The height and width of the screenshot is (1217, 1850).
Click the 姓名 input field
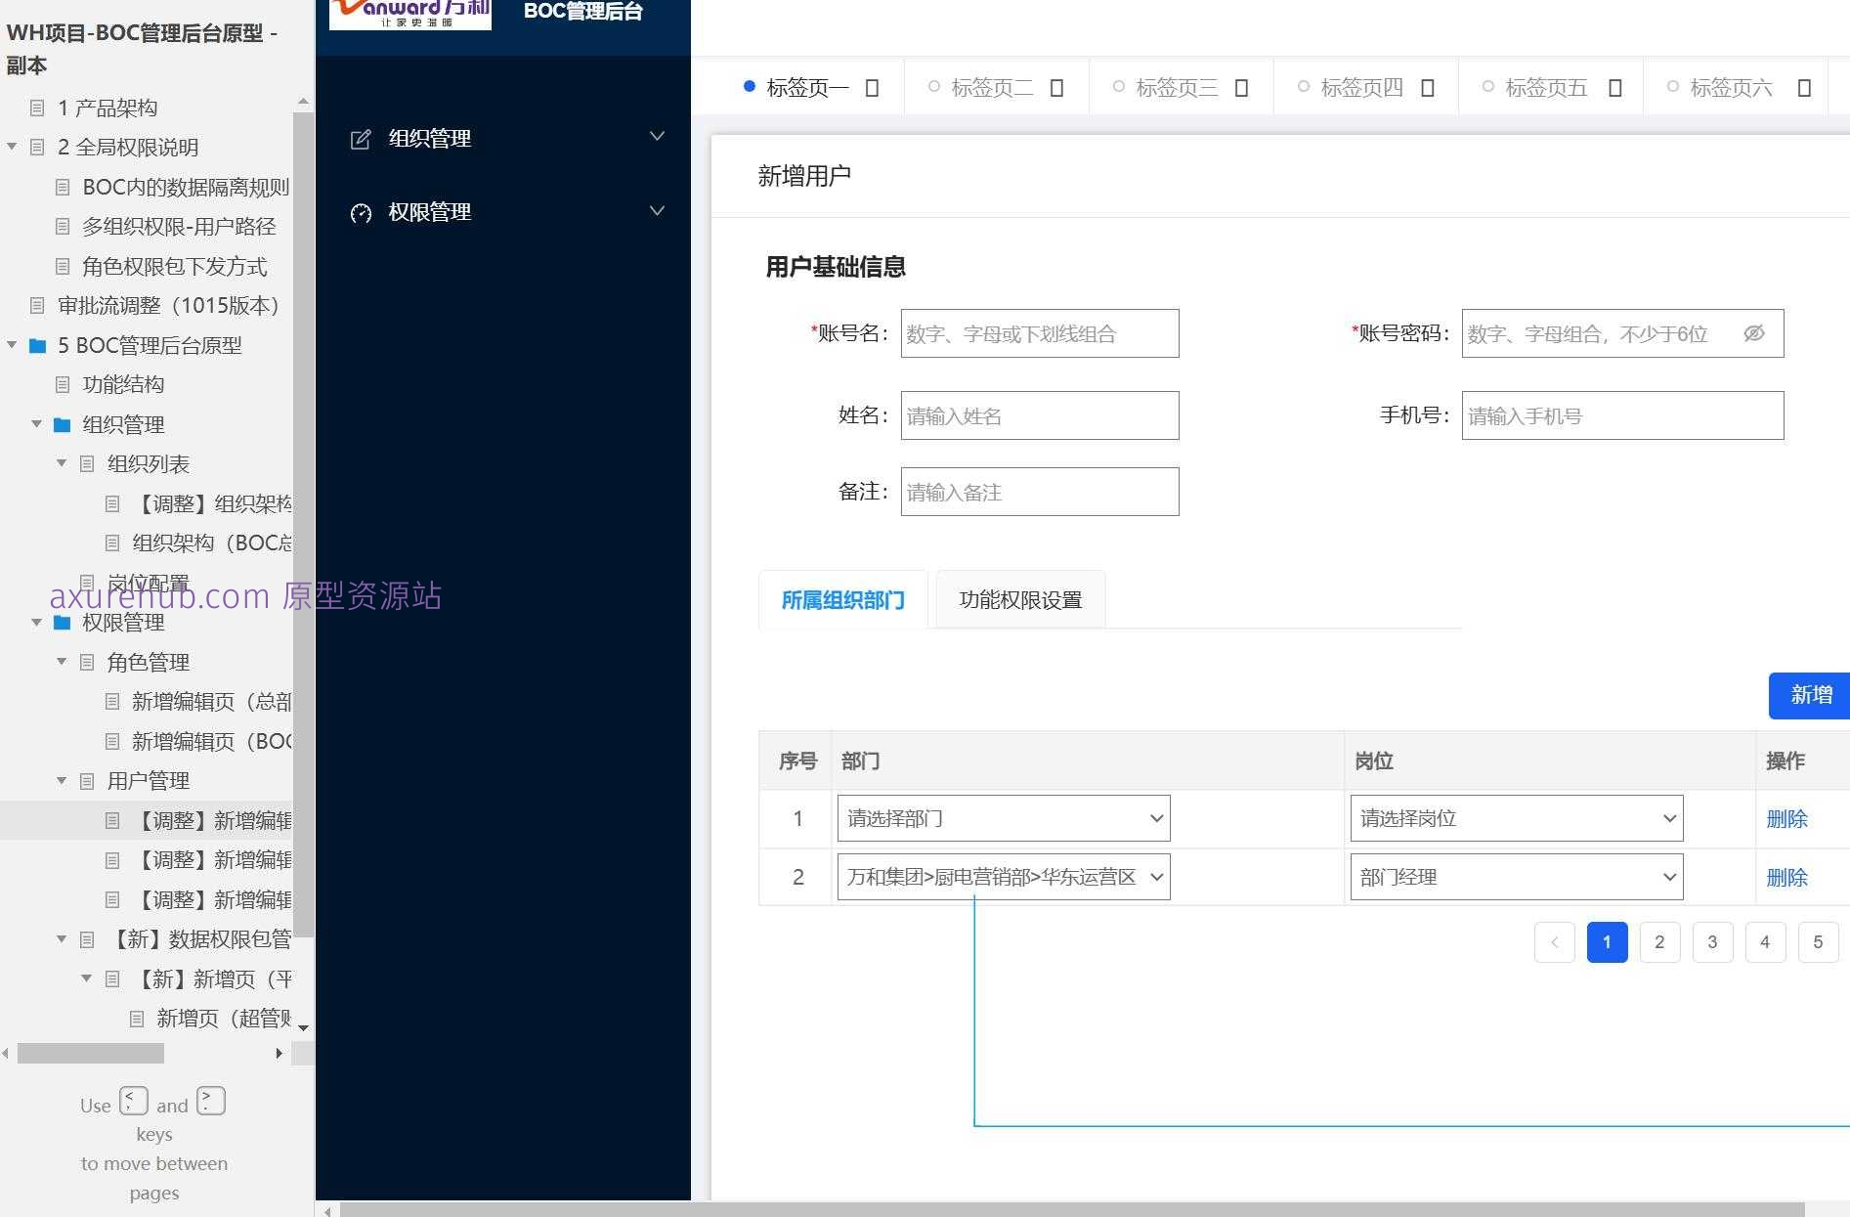pyautogui.click(x=1039, y=414)
